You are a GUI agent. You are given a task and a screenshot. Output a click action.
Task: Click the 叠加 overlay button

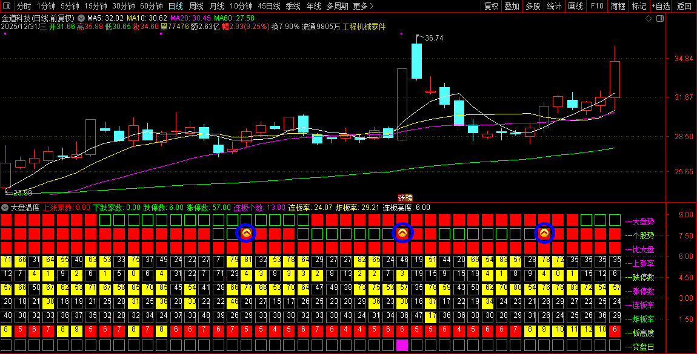click(x=512, y=6)
